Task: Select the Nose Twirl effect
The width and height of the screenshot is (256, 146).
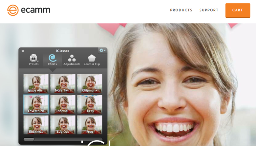Action: click(63, 84)
